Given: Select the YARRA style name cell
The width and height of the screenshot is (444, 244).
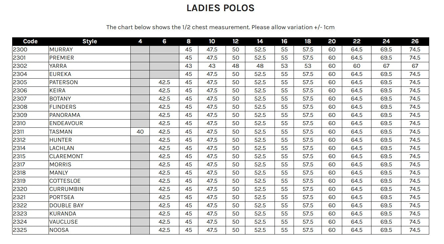Looking at the screenshot, I should 58,66.
